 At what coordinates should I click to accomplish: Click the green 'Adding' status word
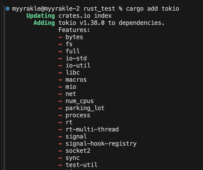click(x=44, y=23)
